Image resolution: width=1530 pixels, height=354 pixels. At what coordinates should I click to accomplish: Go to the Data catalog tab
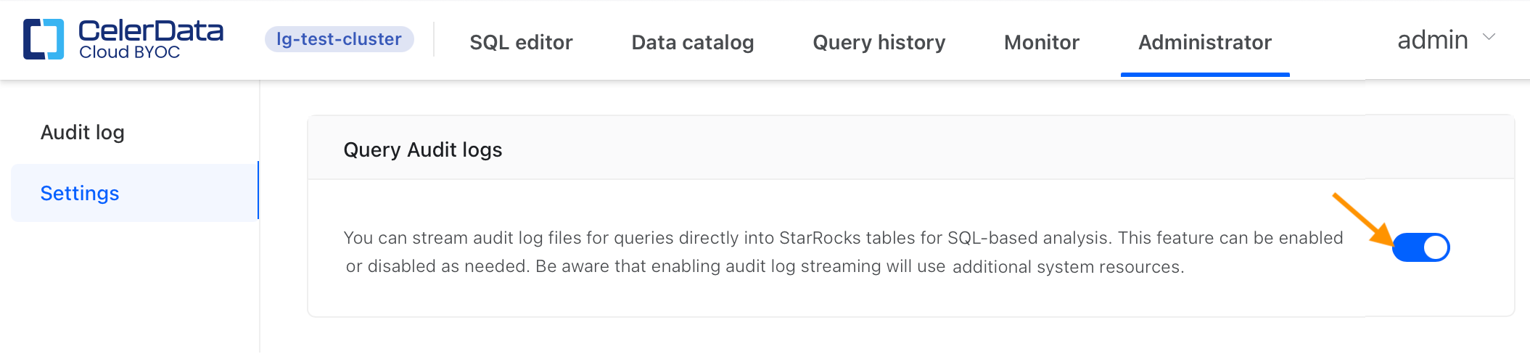coord(693,43)
